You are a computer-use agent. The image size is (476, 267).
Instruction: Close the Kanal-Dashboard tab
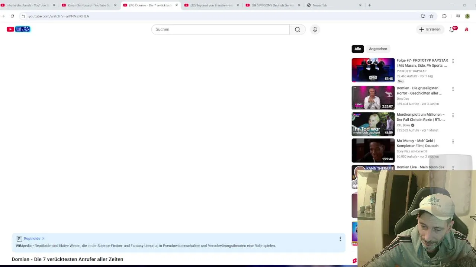[x=115, y=5]
